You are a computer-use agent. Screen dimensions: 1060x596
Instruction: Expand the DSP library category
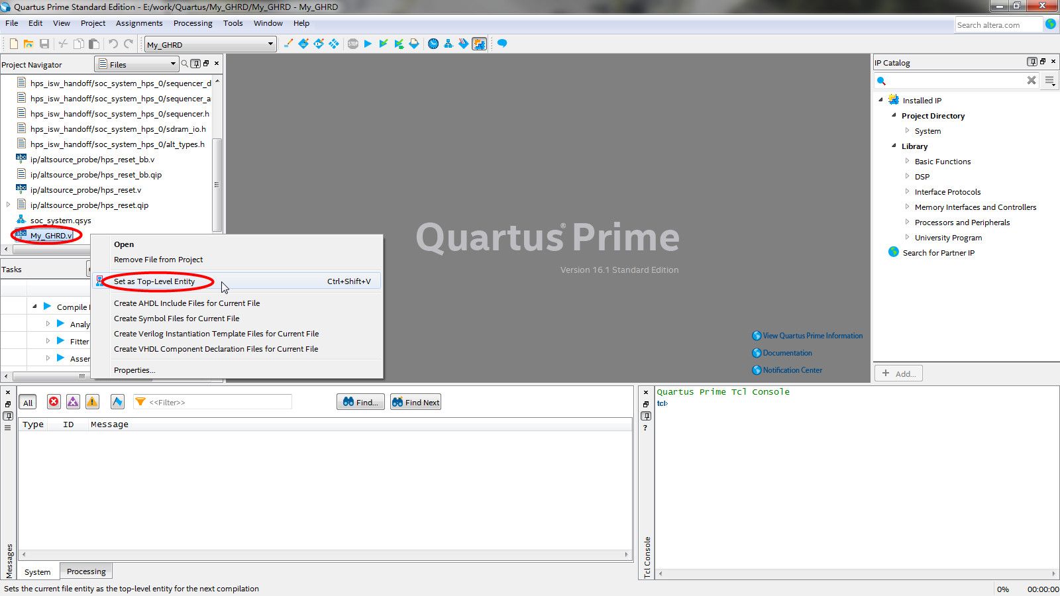pyautogui.click(x=907, y=176)
